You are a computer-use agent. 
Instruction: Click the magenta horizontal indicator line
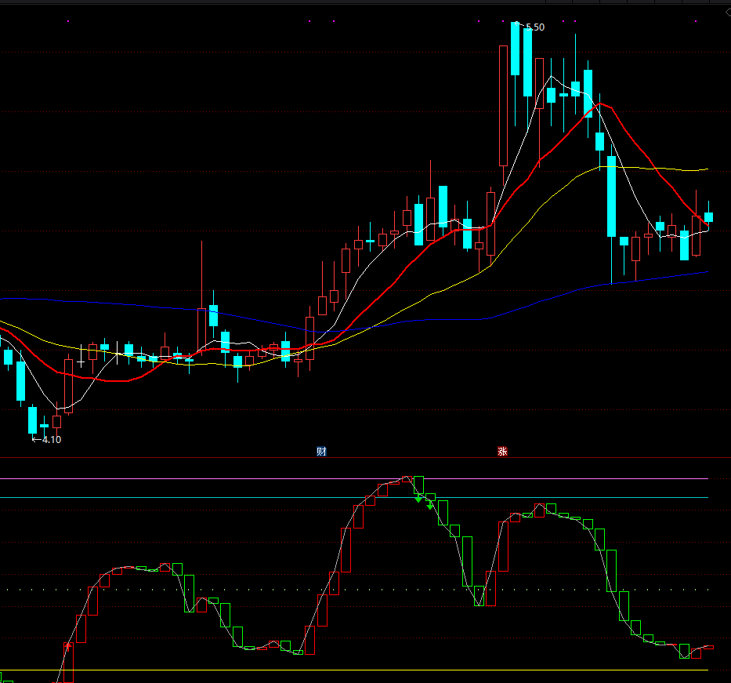354,478
